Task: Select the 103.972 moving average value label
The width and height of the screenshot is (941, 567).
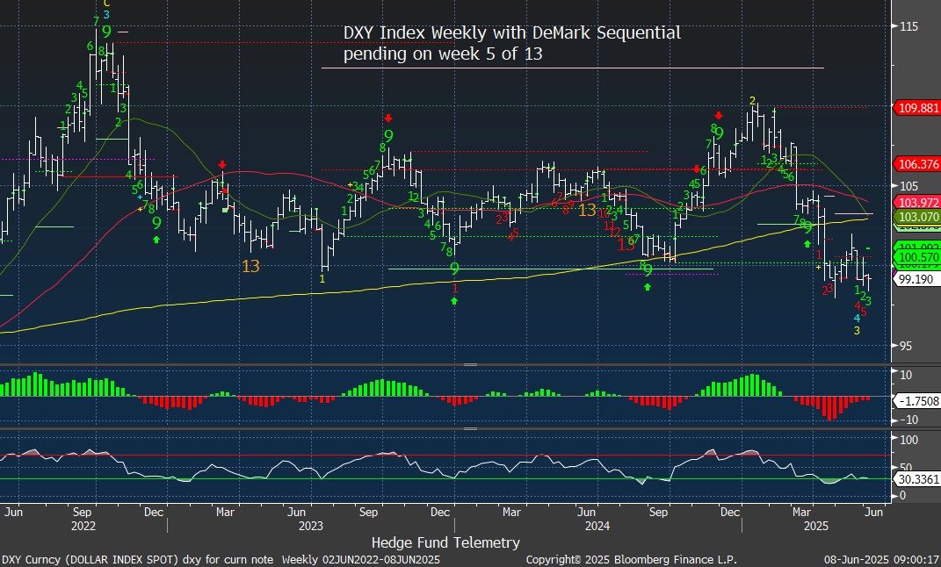Action: pos(916,204)
